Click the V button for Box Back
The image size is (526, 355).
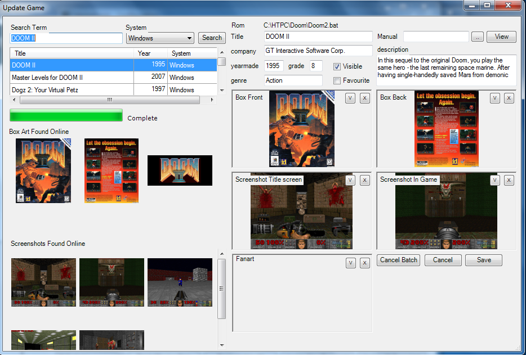tap(495, 98)
